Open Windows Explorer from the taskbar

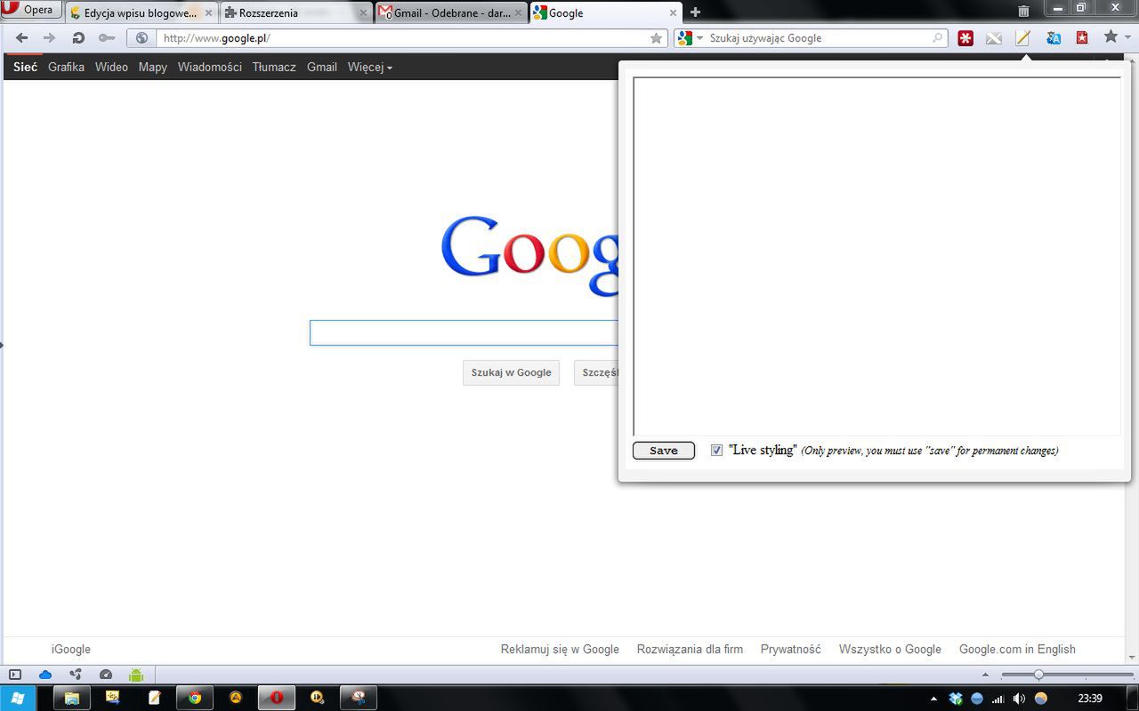pos(72,698)
